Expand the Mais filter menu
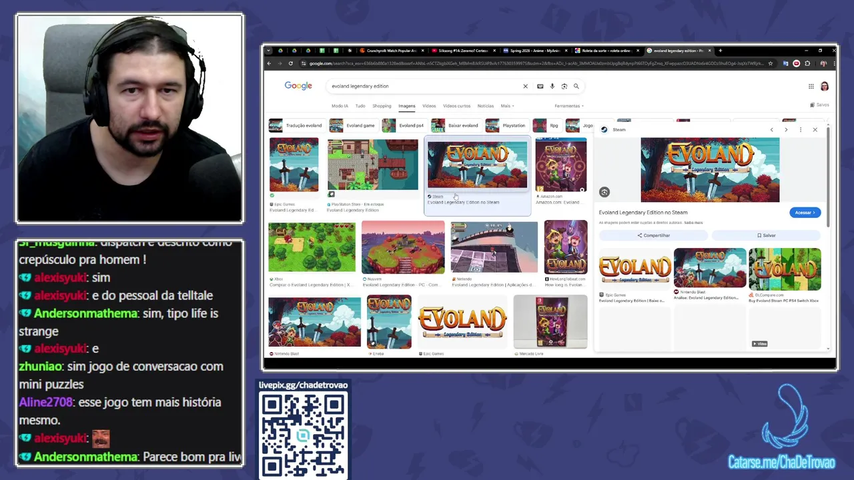Viewport: 854px width, 480px height. click(507, 106)
